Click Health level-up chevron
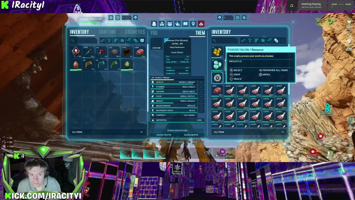Image resolution: width=355 pixels, height=200 pixels. point(201,82)
